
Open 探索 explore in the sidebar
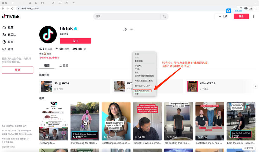(x=8, y=42)
